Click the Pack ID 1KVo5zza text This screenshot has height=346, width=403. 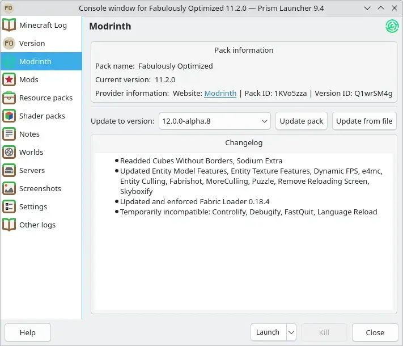(x=275, y=93)
